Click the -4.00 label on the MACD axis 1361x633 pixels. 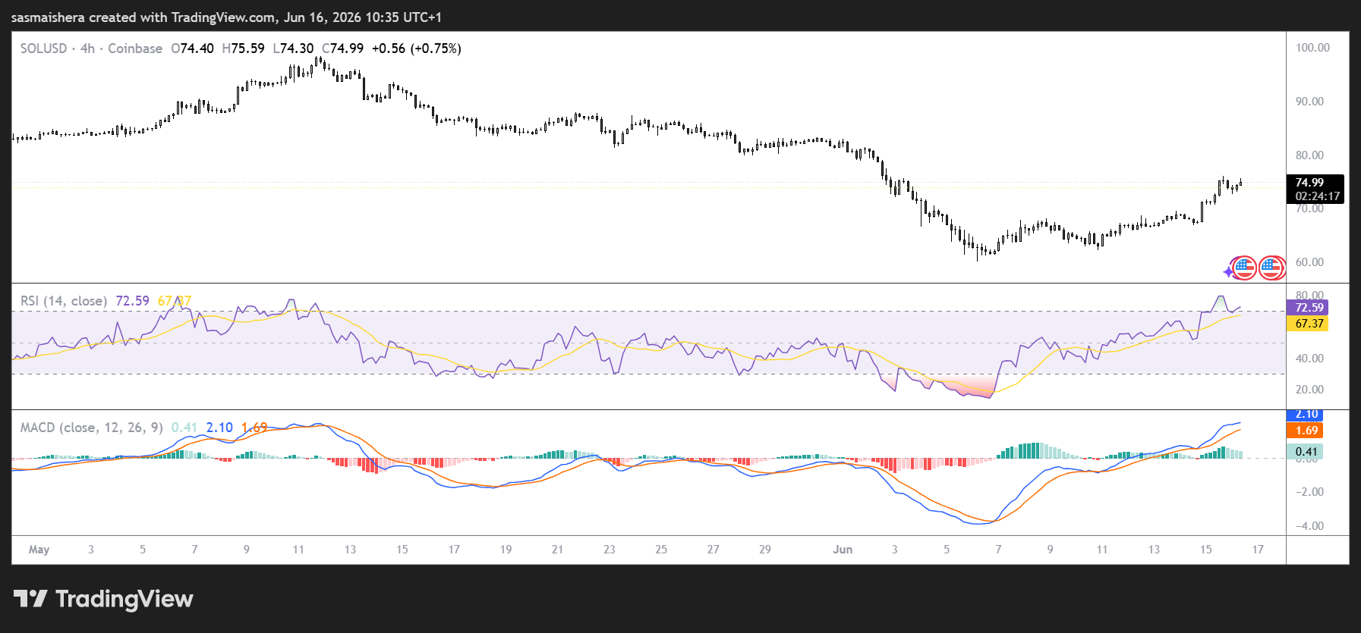click(1309, 526)
